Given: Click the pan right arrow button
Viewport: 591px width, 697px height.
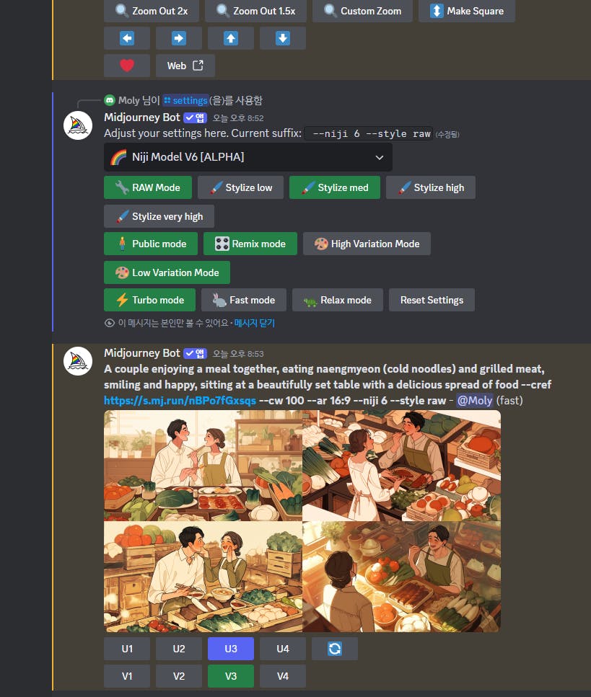Looking at the screenshot, I should (179, 38).
